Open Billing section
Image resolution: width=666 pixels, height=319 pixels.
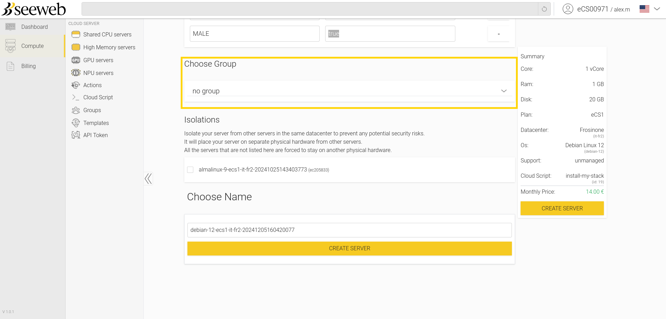(28, 66)
